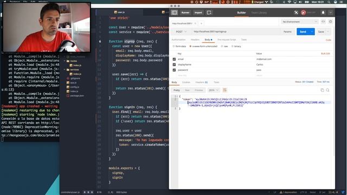Switch to the Team Library tab

point(259,12)
